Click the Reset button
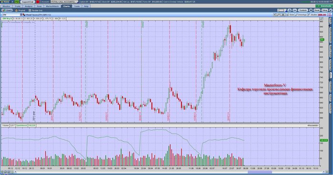 [x=317, y=10]
